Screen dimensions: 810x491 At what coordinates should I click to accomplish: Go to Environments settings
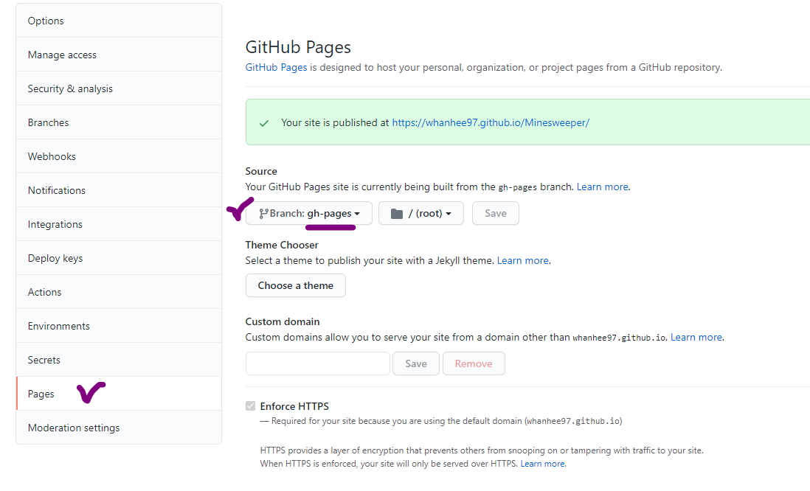tap(119, 326)
